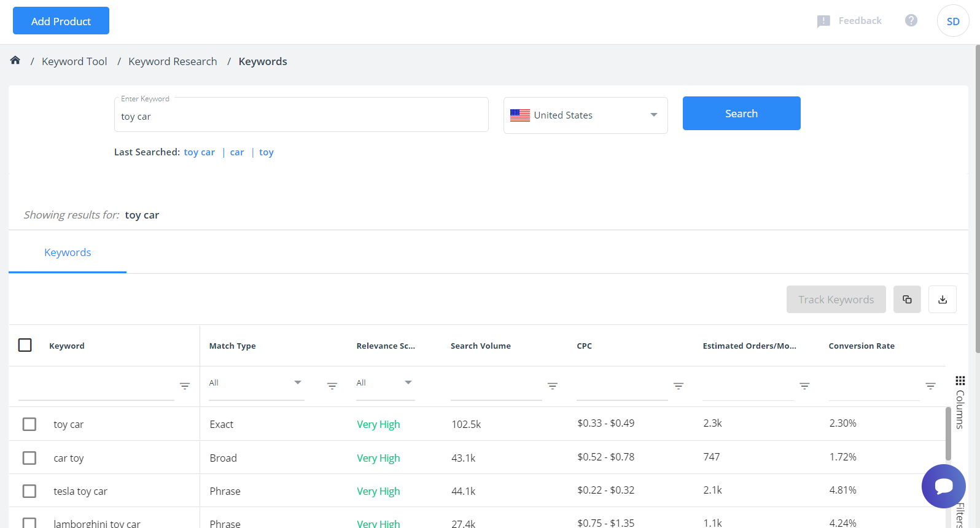The height and width of the screenshot is (528, 980).
Task: Go to Keyword Tool breadcrumb
Action: 74,61
